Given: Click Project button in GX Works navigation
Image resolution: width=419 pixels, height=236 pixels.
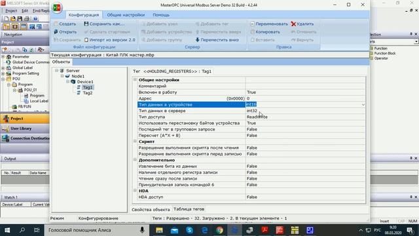Looking at the screenshot, I should 25,119.
